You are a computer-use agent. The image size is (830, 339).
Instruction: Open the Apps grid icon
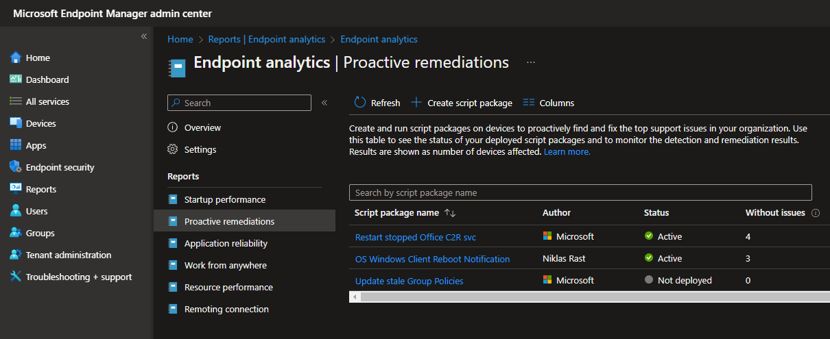click(x=16, y=145)
